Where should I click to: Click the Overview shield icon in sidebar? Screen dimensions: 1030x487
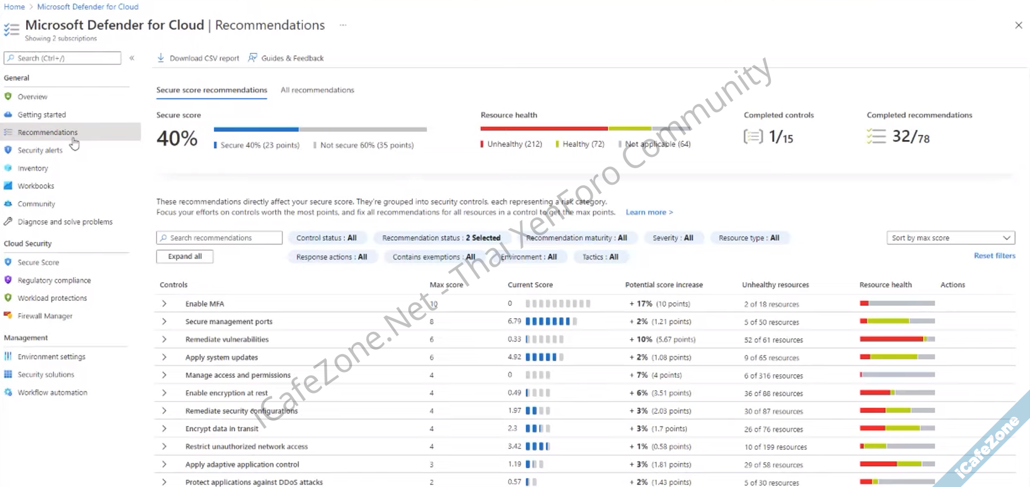pos(8,97)
